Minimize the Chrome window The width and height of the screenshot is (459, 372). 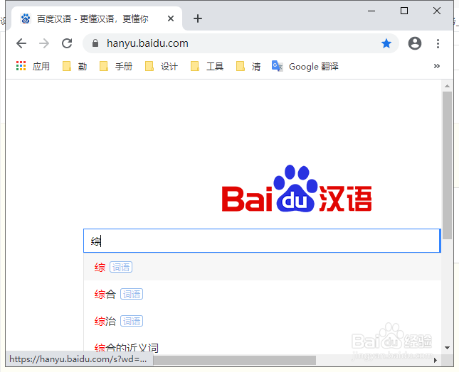tap(371, 11)
